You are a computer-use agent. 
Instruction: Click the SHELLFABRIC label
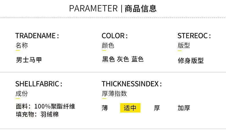(x=39, y=84)
